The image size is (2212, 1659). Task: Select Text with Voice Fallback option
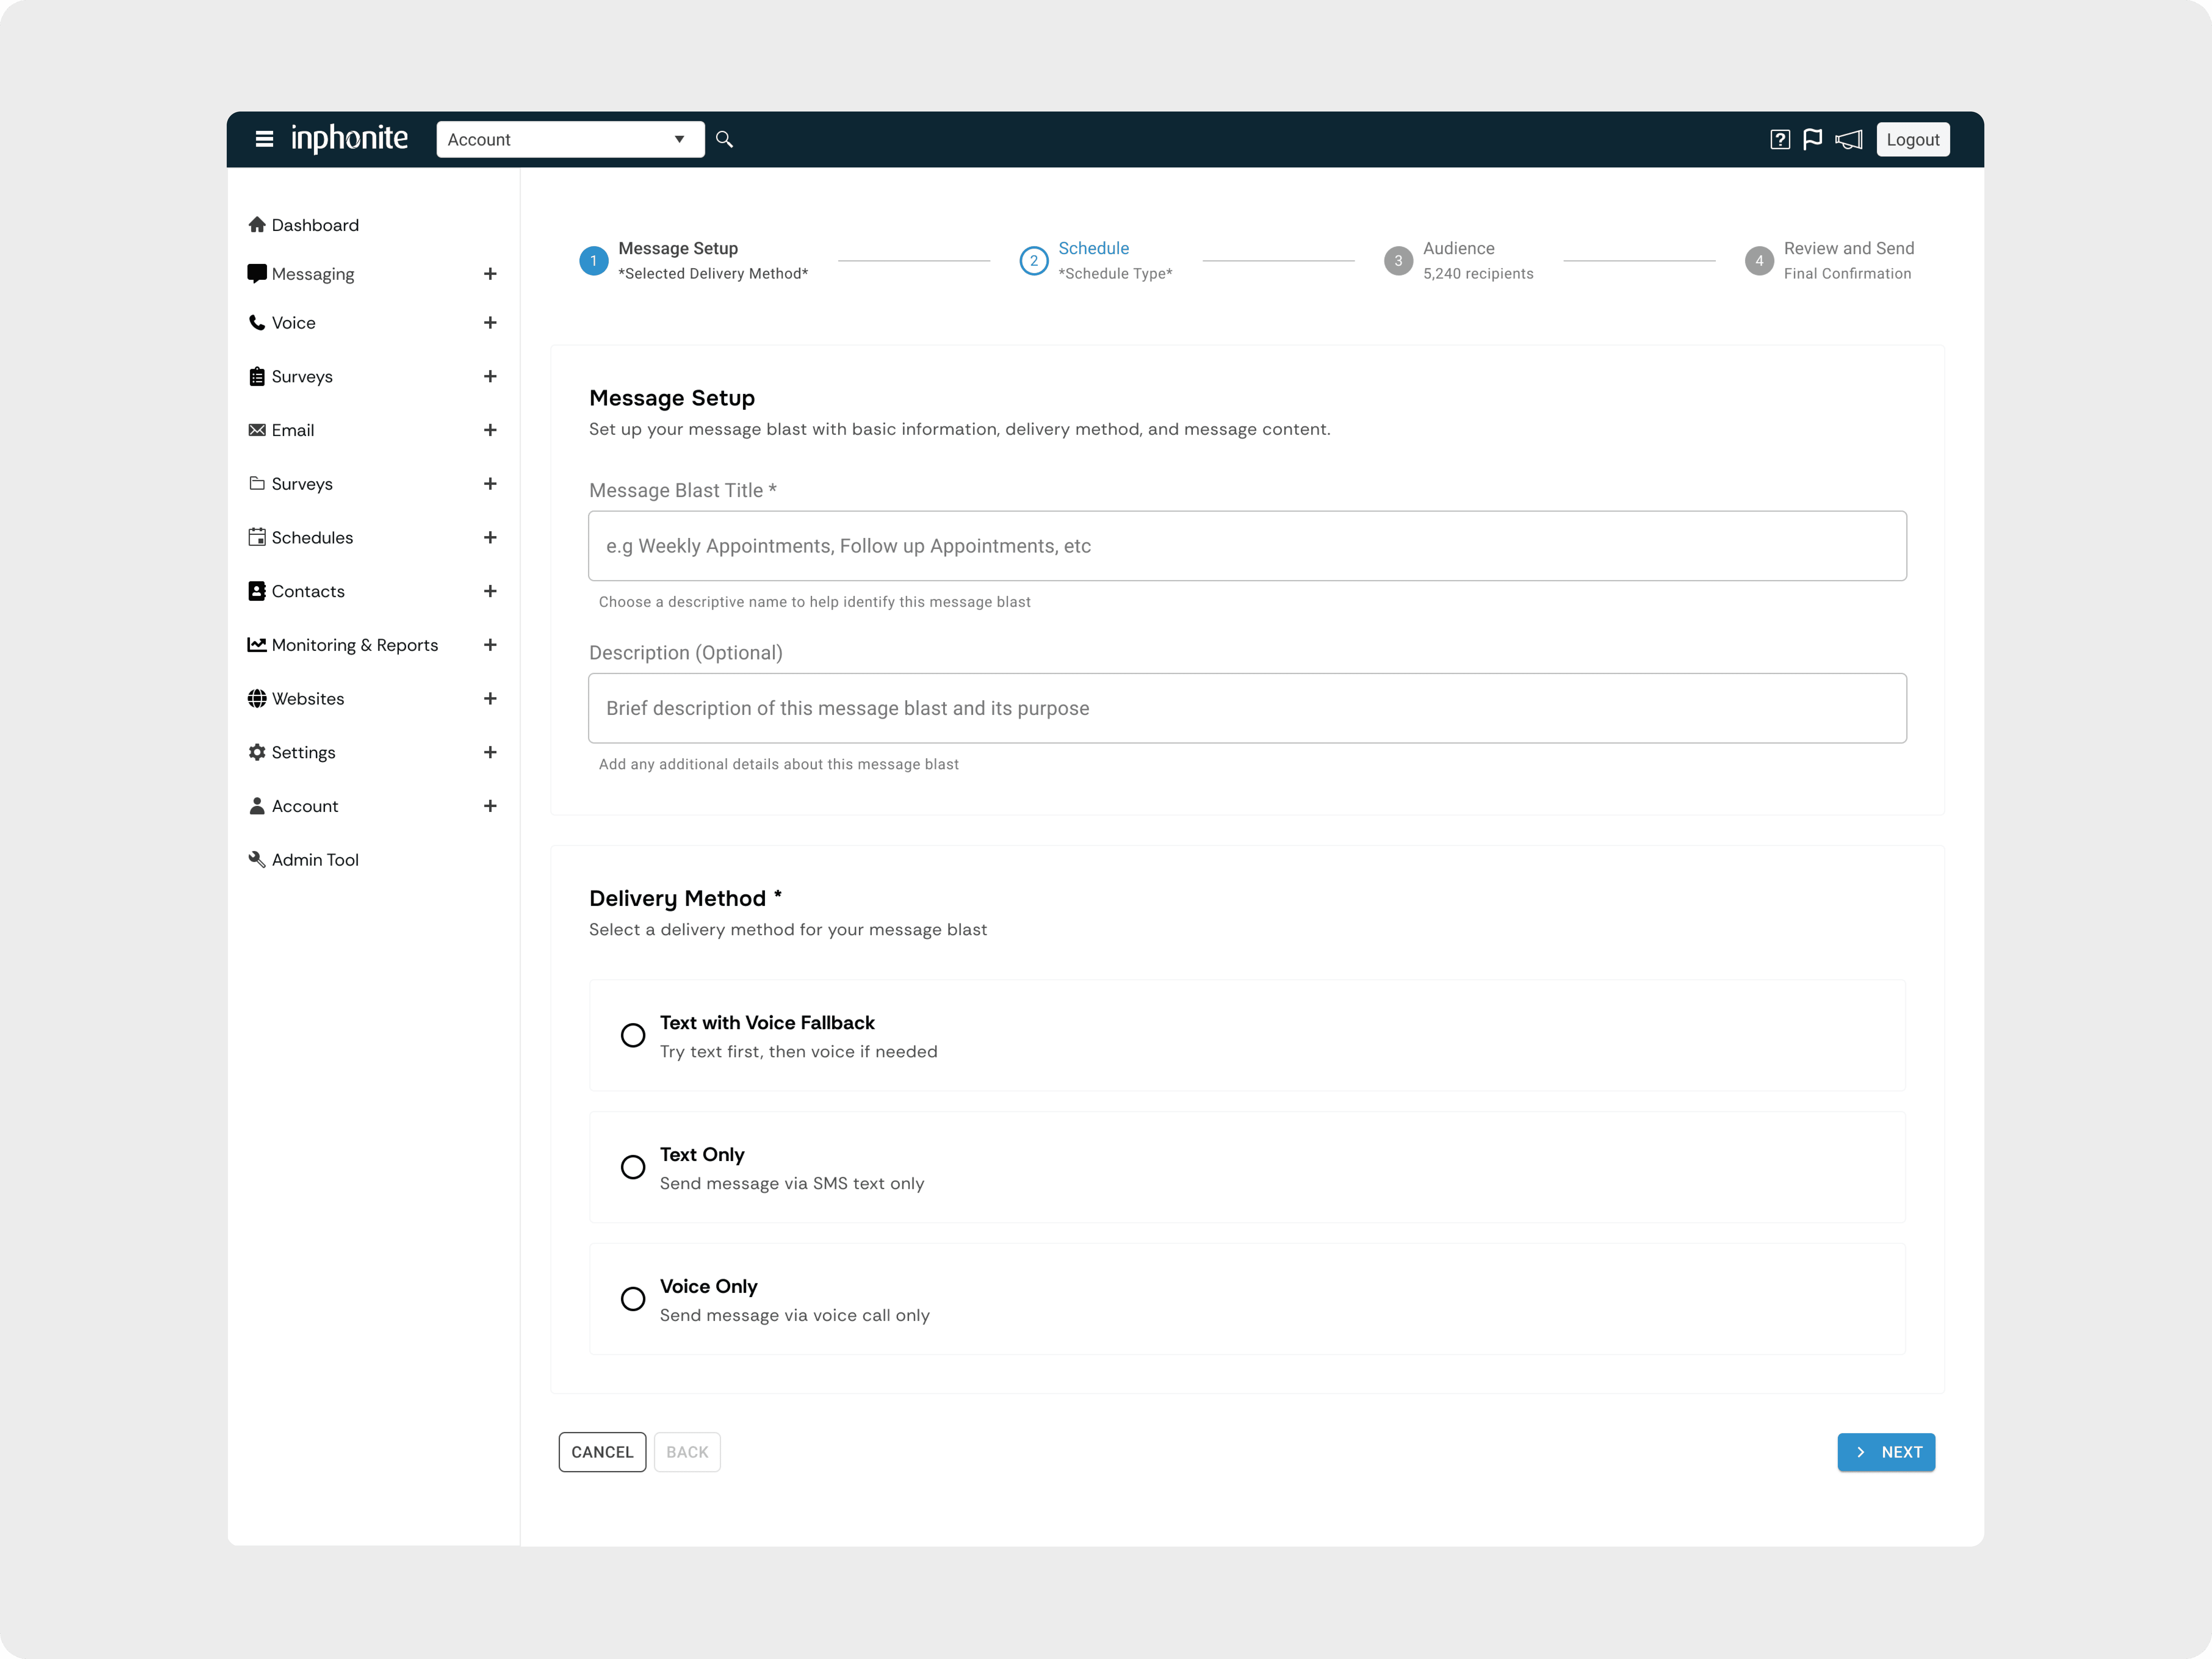pyautogui.click(x=633, y=1035)
